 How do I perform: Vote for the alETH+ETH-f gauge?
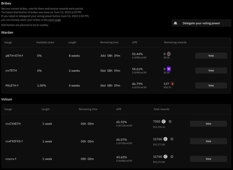(211, 56)
